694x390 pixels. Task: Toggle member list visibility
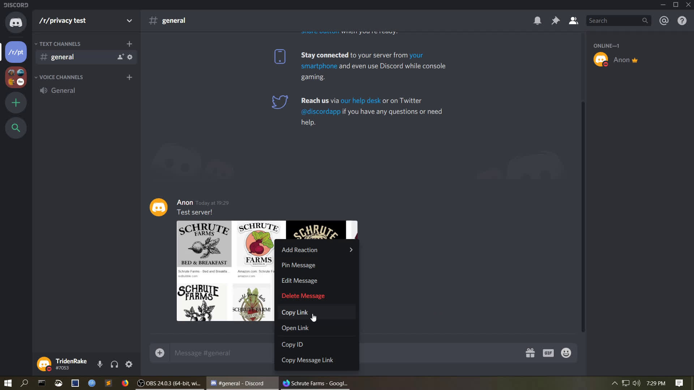[573, 21]
